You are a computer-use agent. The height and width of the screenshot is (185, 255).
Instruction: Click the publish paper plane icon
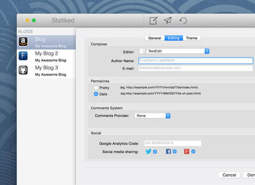click(168, 20)
